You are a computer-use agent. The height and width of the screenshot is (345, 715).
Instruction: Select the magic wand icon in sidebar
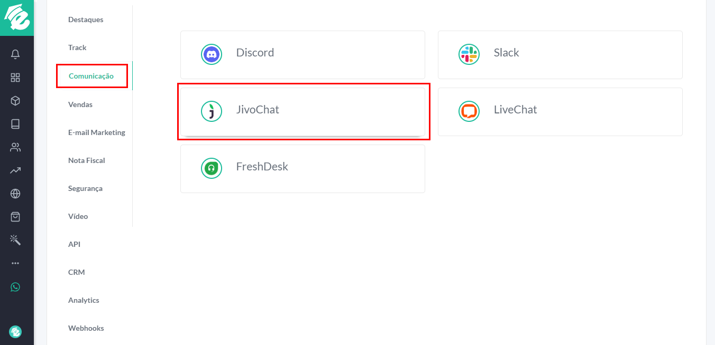click(x=15, y=239)
